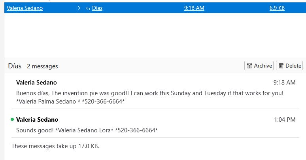This screenshot has height=160, width=306.
Task: Expand the thread chevron beside Valeria Sedano
Action: coord(79,8)
